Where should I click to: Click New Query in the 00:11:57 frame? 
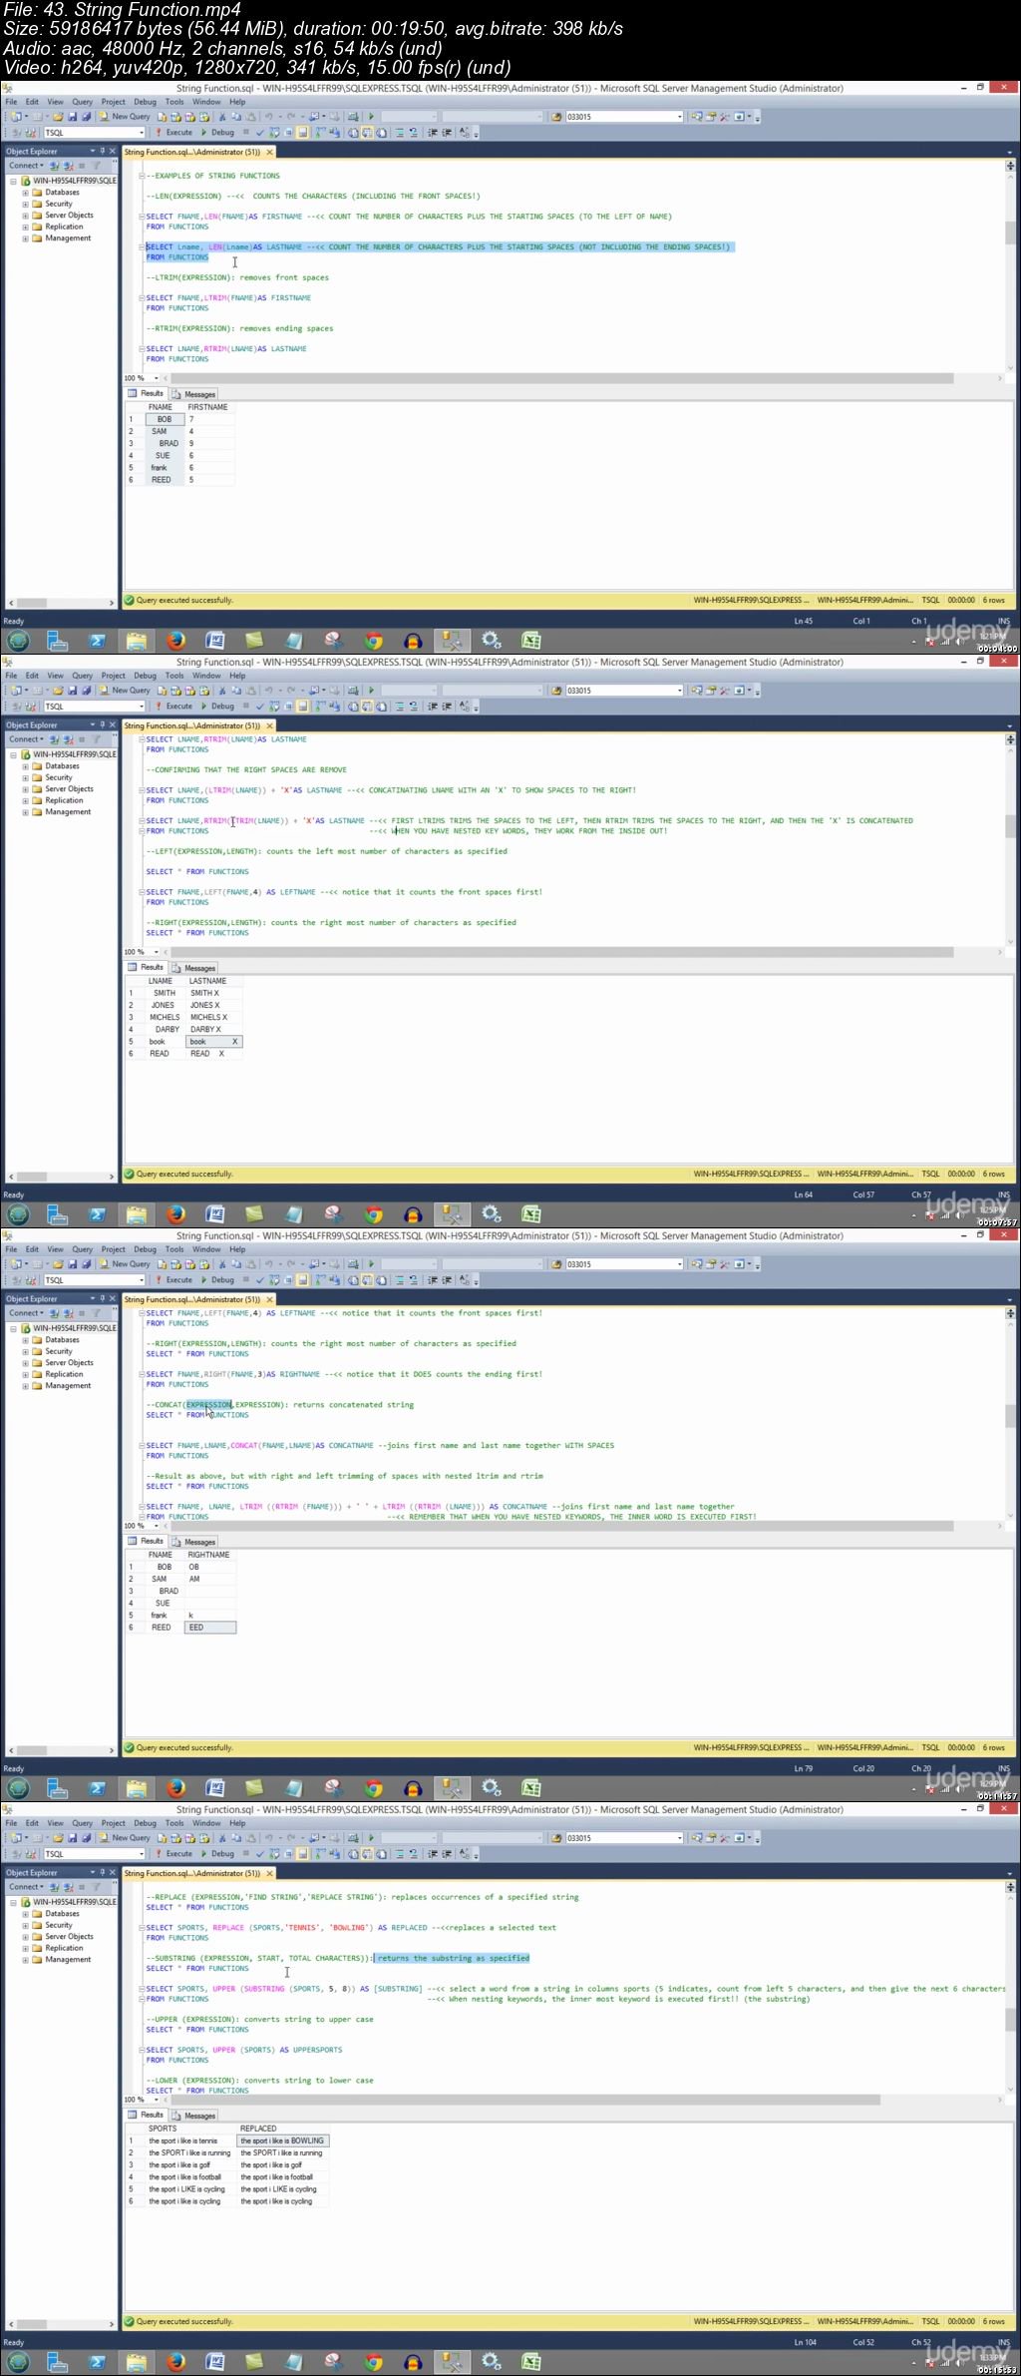point(124,1263)
